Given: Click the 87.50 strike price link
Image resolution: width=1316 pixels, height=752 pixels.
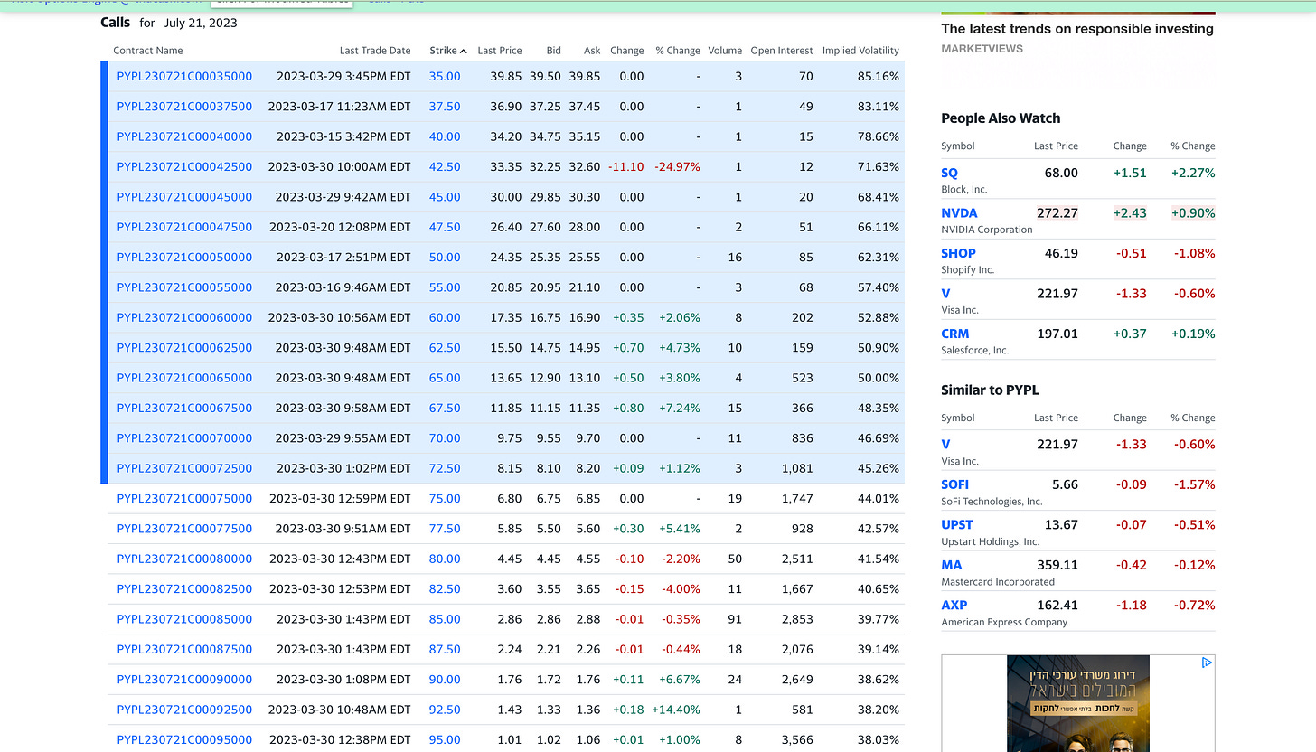Looking at the screenshot, I should click(445, 649).
